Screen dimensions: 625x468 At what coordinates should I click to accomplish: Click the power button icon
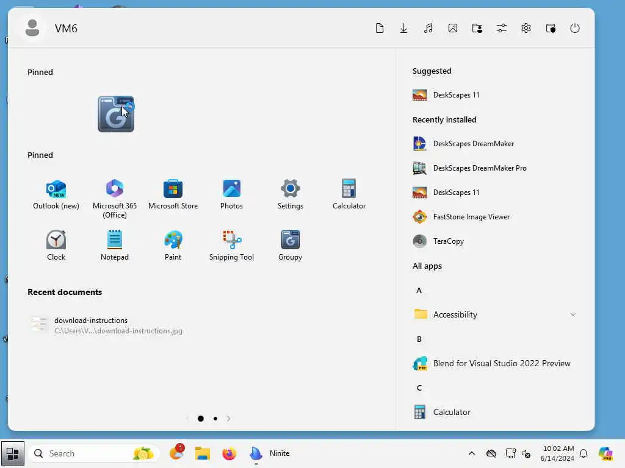(575, 28)
